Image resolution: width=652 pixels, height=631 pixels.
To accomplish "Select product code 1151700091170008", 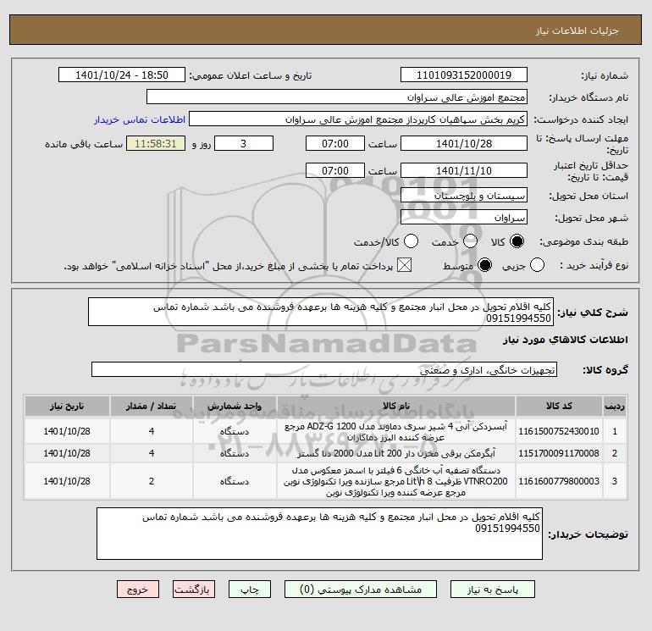I will pos(559,453).
